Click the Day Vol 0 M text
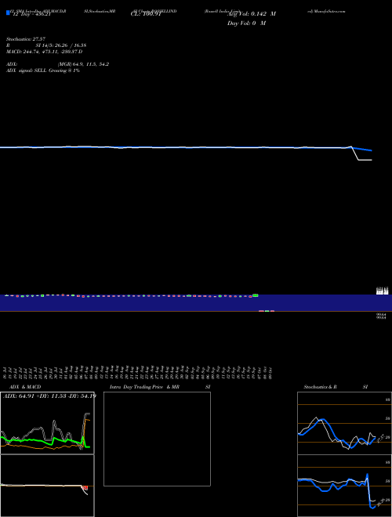This screenshot has height=517, width=392. [x=246, y=23]
